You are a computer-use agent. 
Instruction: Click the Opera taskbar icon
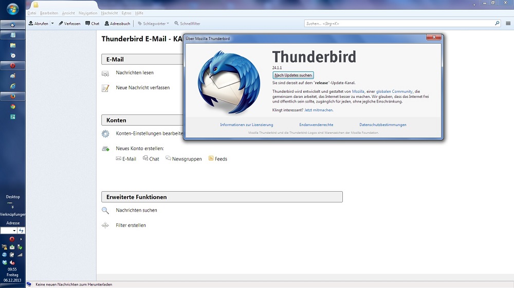[x=12, y=66]
